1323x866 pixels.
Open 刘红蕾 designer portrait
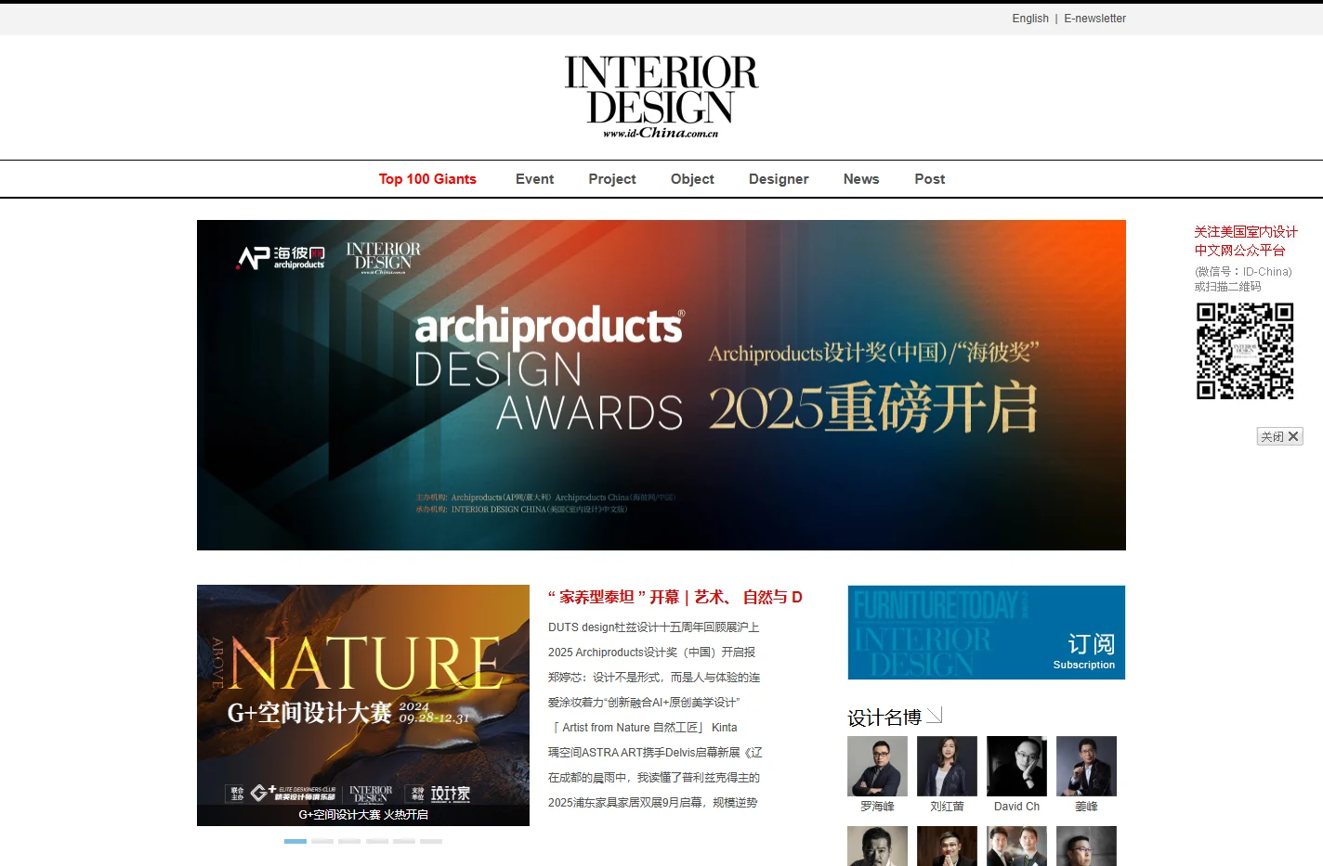947,767
